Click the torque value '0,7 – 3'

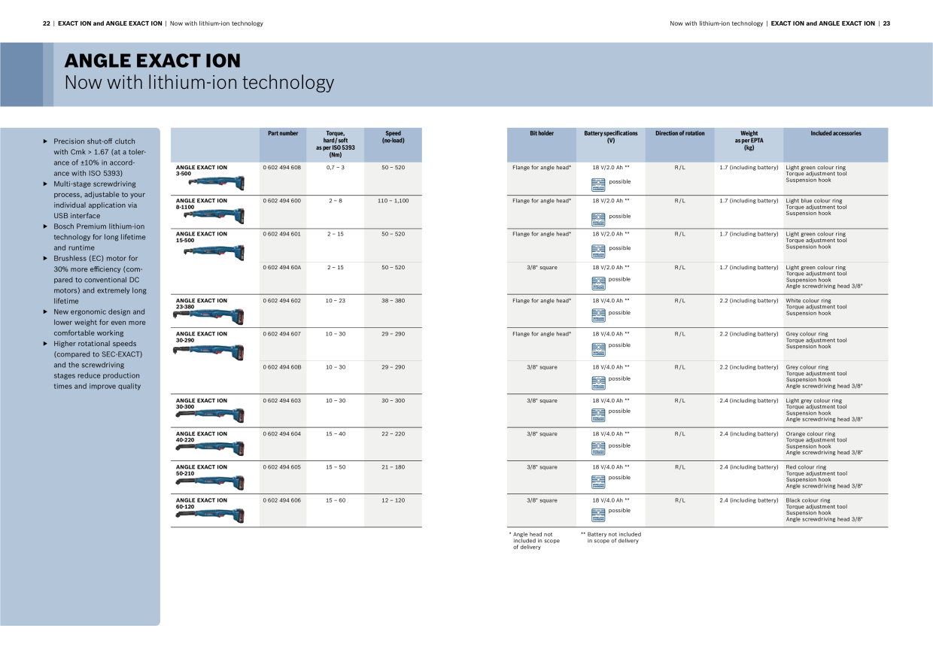(x=336, y=168)
